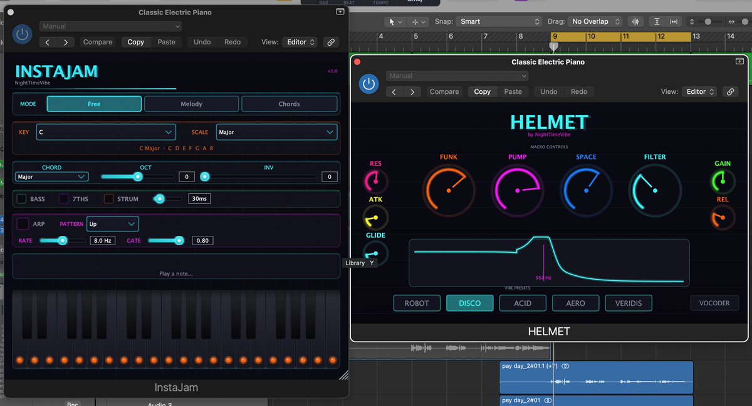Viewport: 752px width, 406px height.
Task: Open the Drag No Overlap dropdown
Action: [x=595, y=21]
